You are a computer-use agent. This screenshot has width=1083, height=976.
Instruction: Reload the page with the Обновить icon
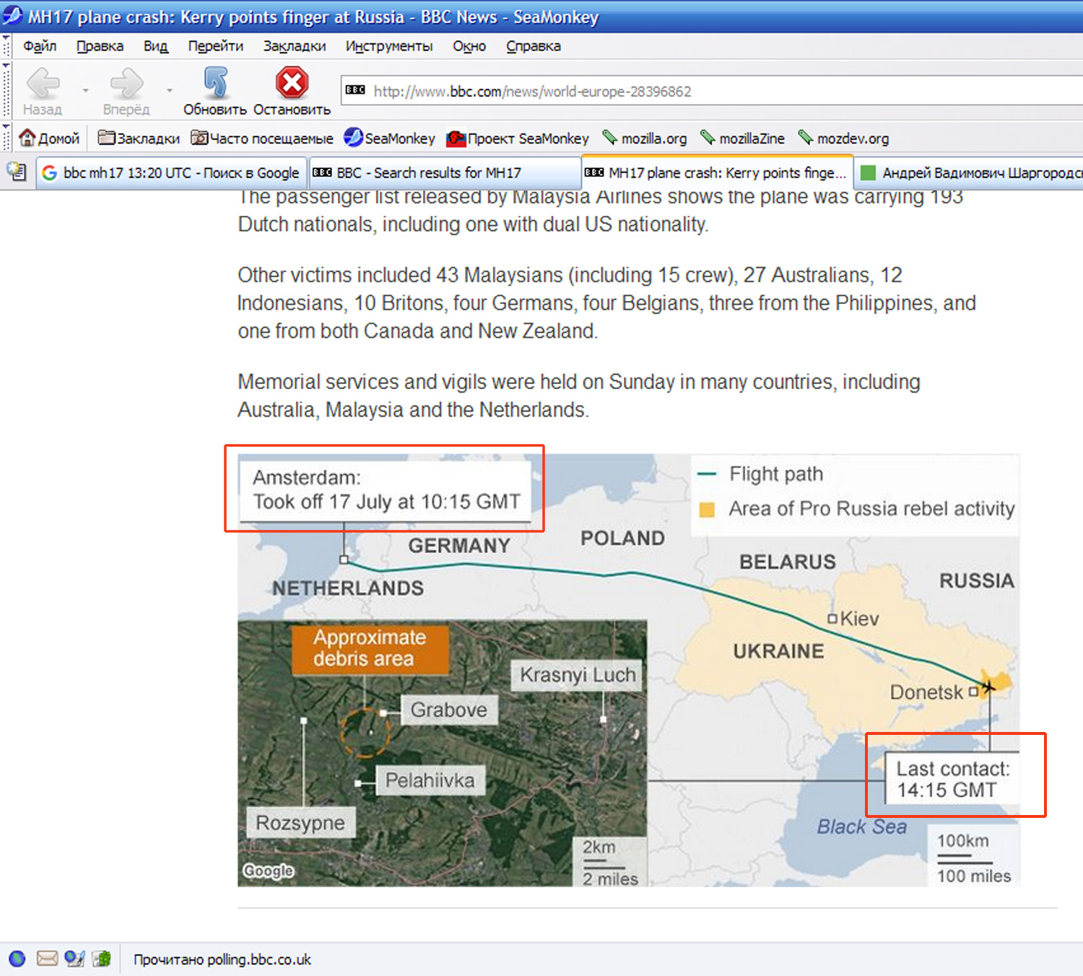(215, 83)
